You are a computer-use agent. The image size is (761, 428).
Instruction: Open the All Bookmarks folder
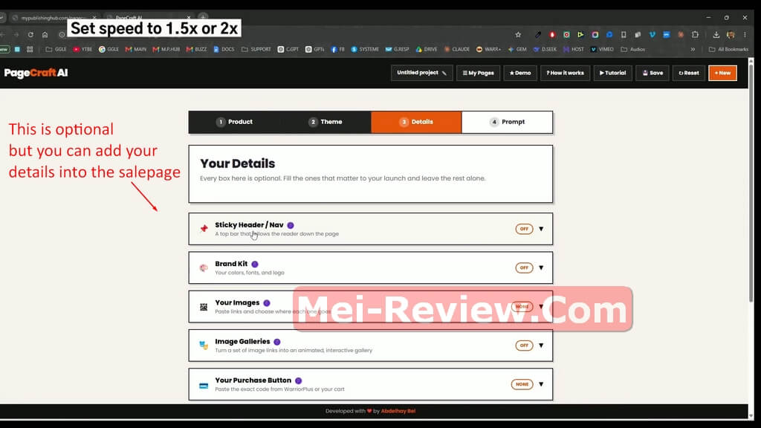point(728,49)
